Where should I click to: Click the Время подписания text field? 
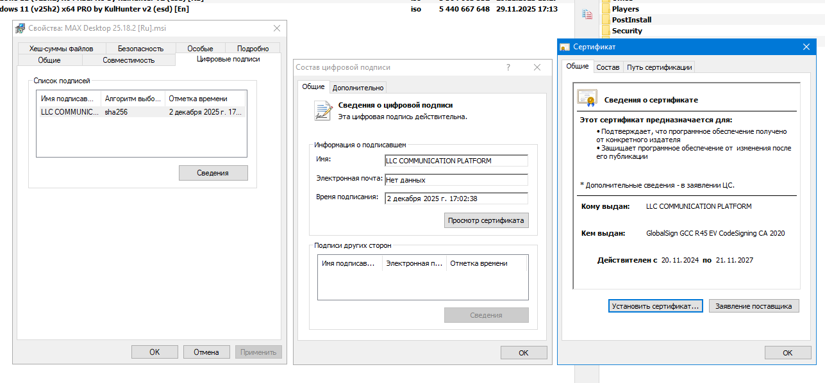click(456, 199)
